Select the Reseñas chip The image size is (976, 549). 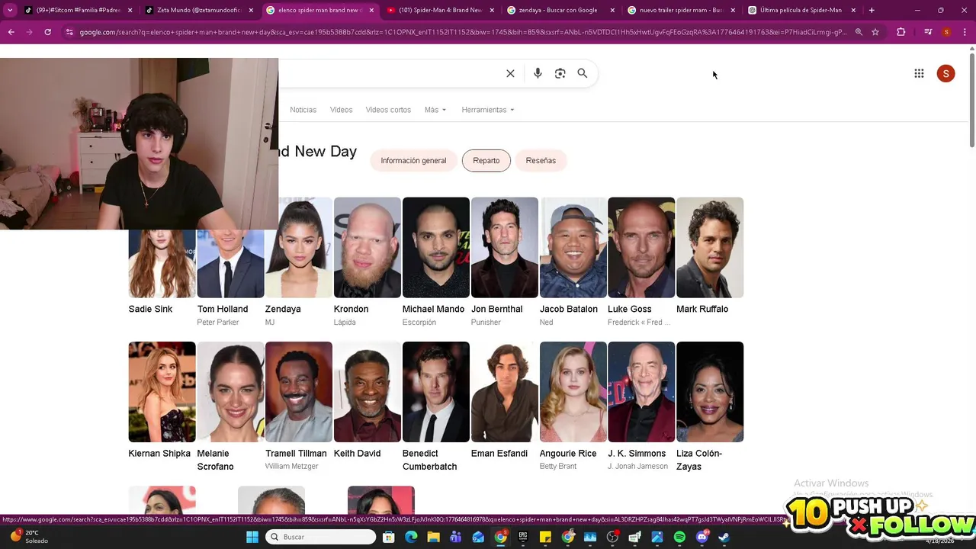point(541,161)
